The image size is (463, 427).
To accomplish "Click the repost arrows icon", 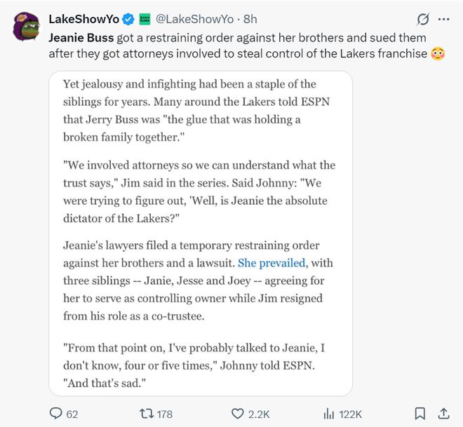I will point(145,414).
